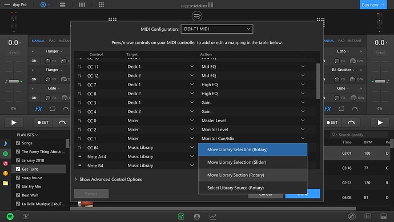
Task: Expand Show Advanced Control Options
Action: 108,179
